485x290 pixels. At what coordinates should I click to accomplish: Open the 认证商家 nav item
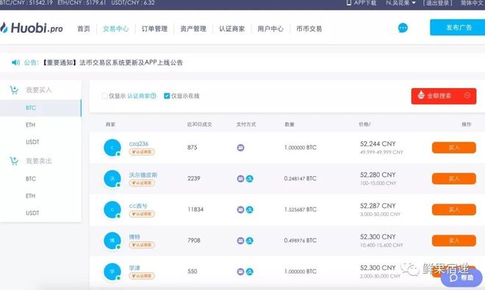click(231, 29)
